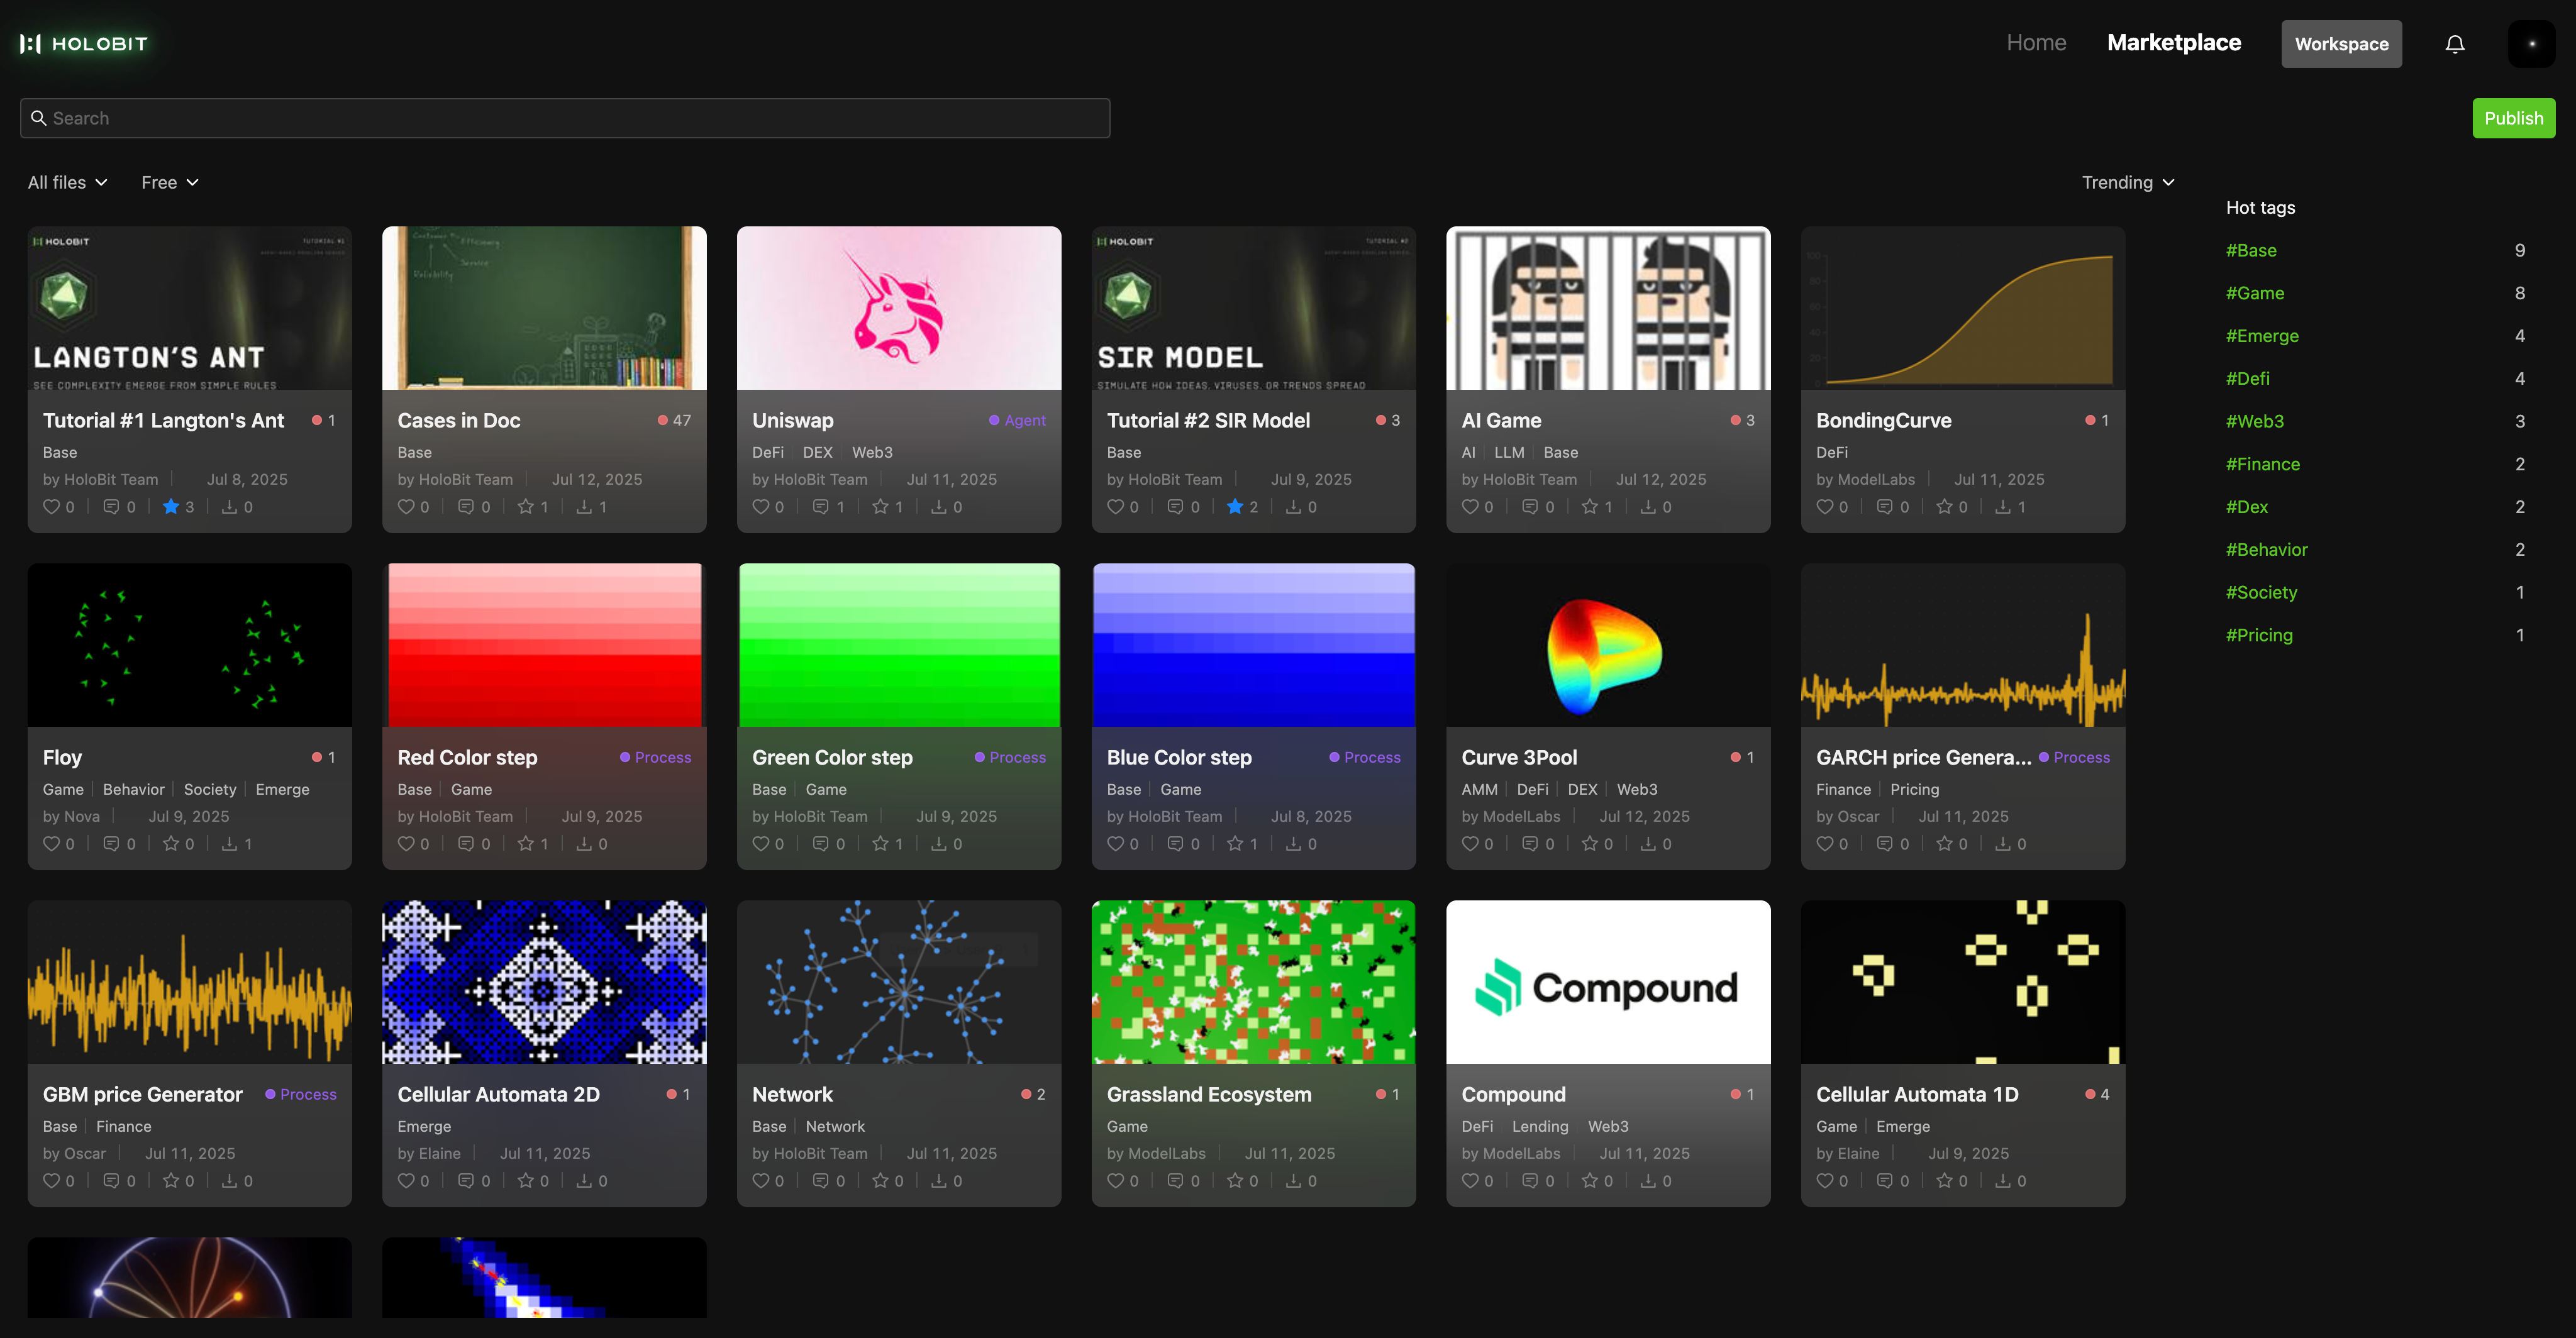Download the Tutorial #2 SIR Model
Image resolution: width=2576 pixels, height=1338 pixels.
click(1293, 507)
